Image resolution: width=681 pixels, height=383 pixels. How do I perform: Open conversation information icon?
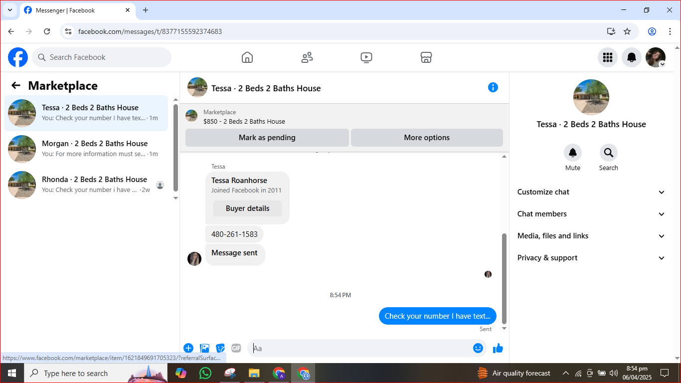pos(493,87)
